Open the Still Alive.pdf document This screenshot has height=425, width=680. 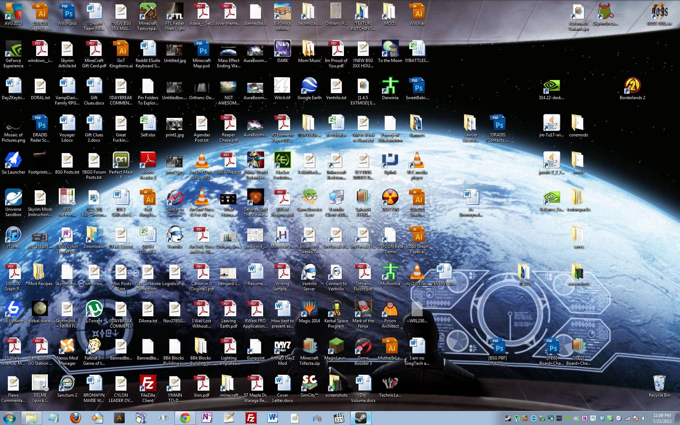(228, 163)
